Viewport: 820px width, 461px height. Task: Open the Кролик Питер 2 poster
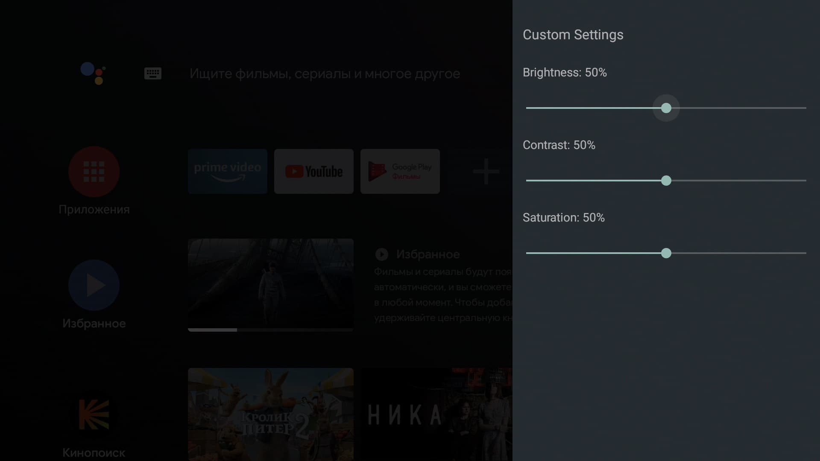271,414
